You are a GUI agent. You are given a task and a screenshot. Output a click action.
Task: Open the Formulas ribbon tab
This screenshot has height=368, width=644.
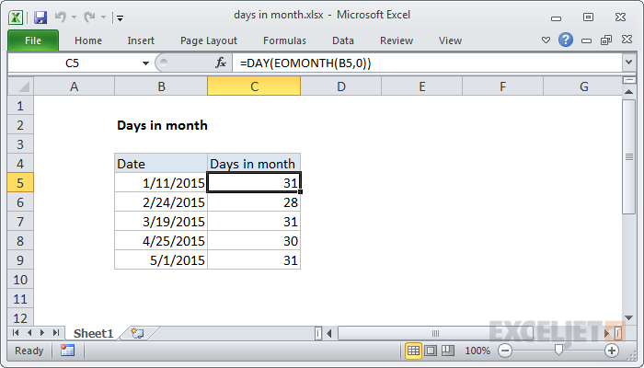[284, 40]
